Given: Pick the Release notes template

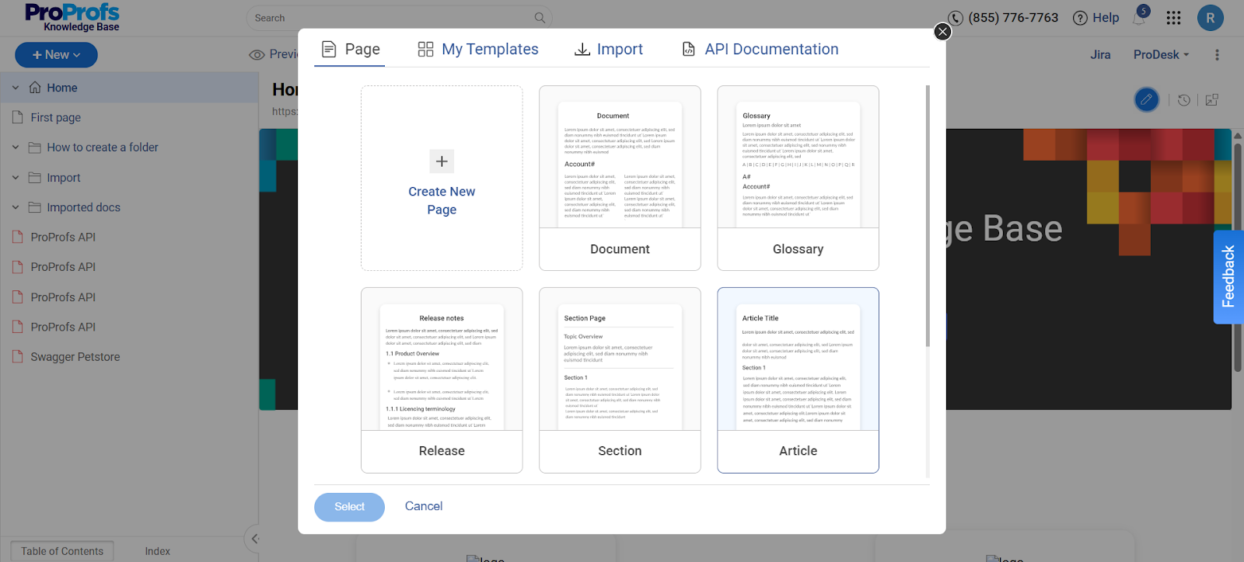Looking at the screenshot, I should 442,380.
